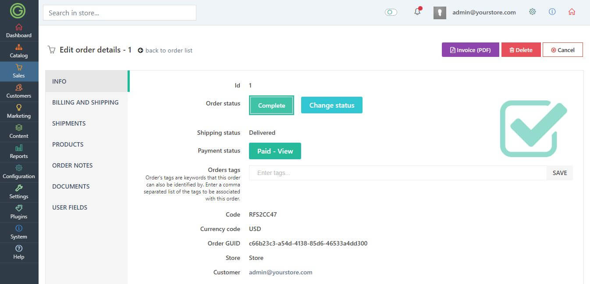Click the admin user avatar

(x=440, y=13)
